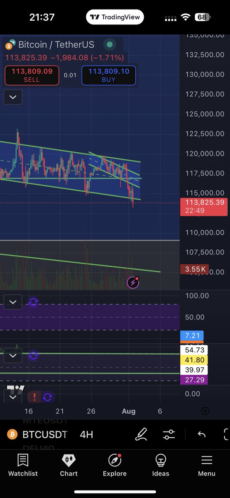Viewport: 230px width, 498px height.
Task: Tap the 26 date label on time axis
Action: pyautogui.click(x=91, y=411)
